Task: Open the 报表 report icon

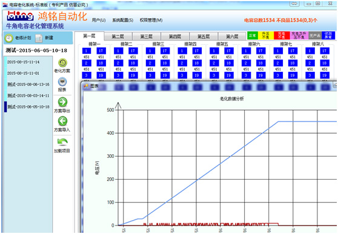Action: (62, 82)
